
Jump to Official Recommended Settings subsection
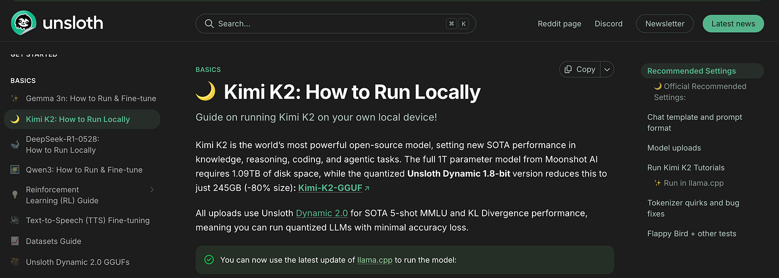pyautogui.click(x=700, y=92)
